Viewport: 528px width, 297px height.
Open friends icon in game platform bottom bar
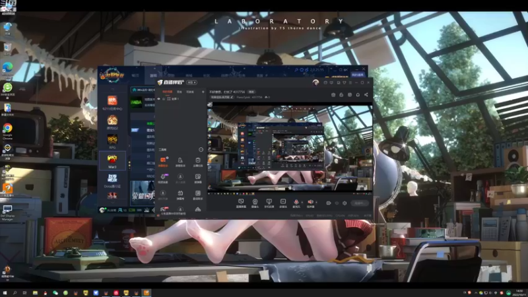(x=120, y=210)
